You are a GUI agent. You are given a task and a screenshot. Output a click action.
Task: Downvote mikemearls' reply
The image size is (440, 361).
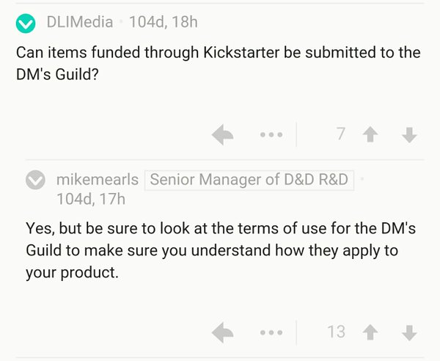409,332
